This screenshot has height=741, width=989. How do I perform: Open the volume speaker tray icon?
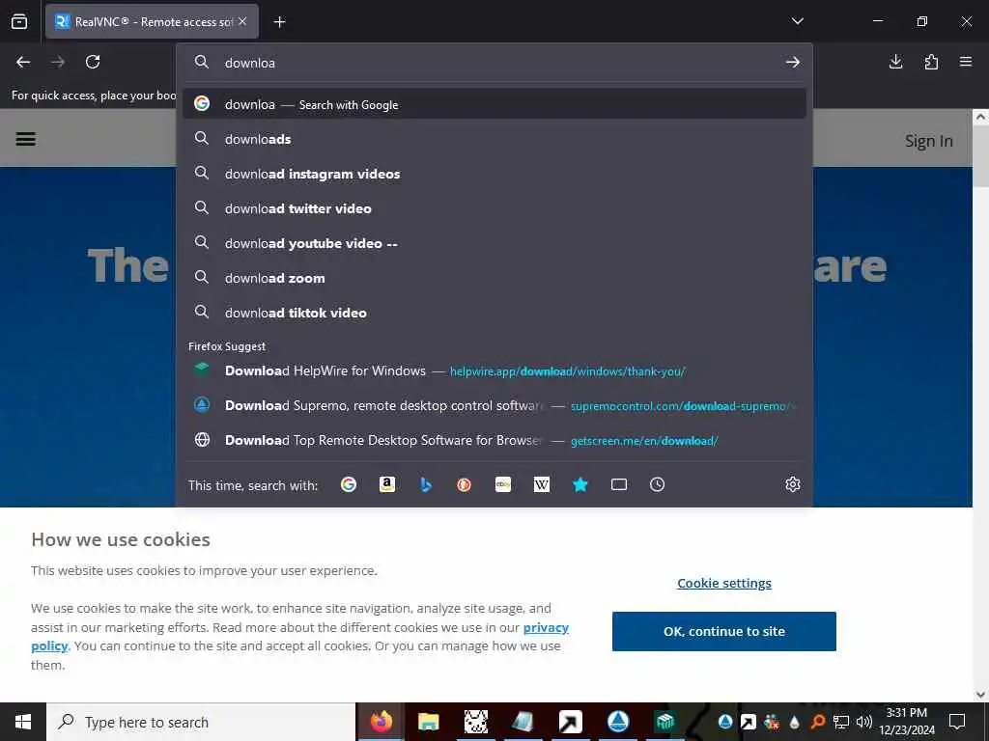864,722
